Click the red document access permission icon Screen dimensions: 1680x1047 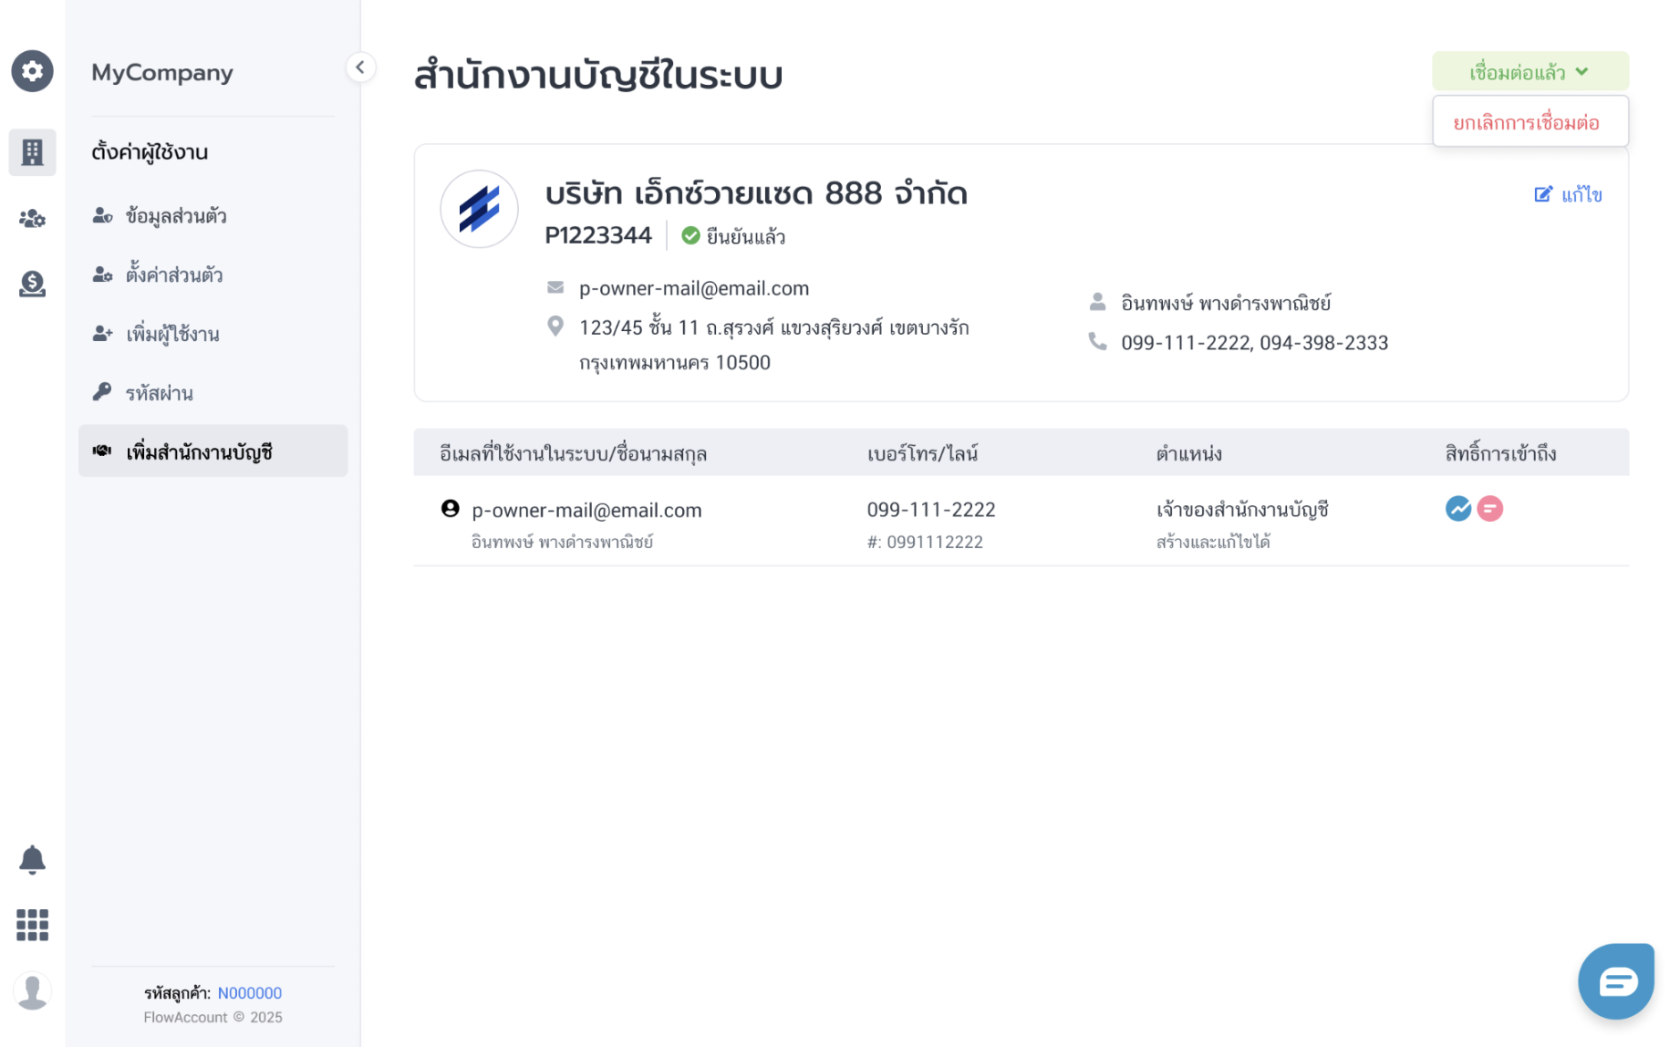coord(1490,509)
